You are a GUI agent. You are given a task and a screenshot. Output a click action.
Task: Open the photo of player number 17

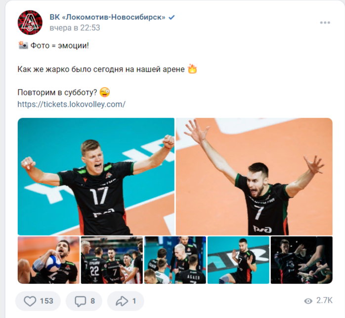pos(96,176)
